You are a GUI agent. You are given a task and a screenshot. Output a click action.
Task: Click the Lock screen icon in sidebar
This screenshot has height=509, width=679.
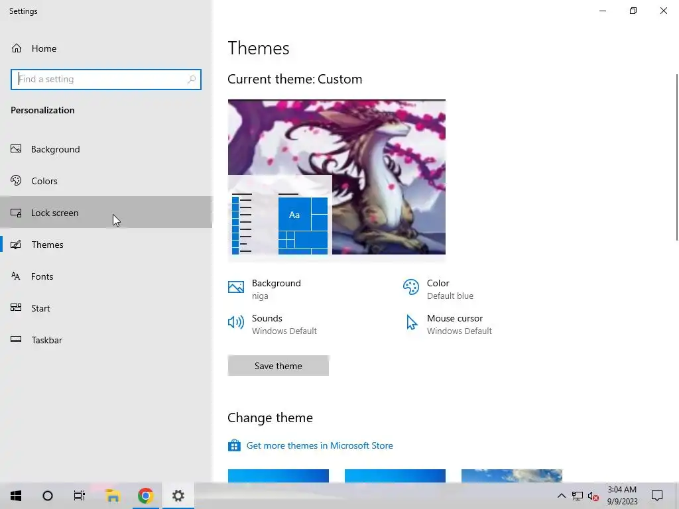point(16,213)
